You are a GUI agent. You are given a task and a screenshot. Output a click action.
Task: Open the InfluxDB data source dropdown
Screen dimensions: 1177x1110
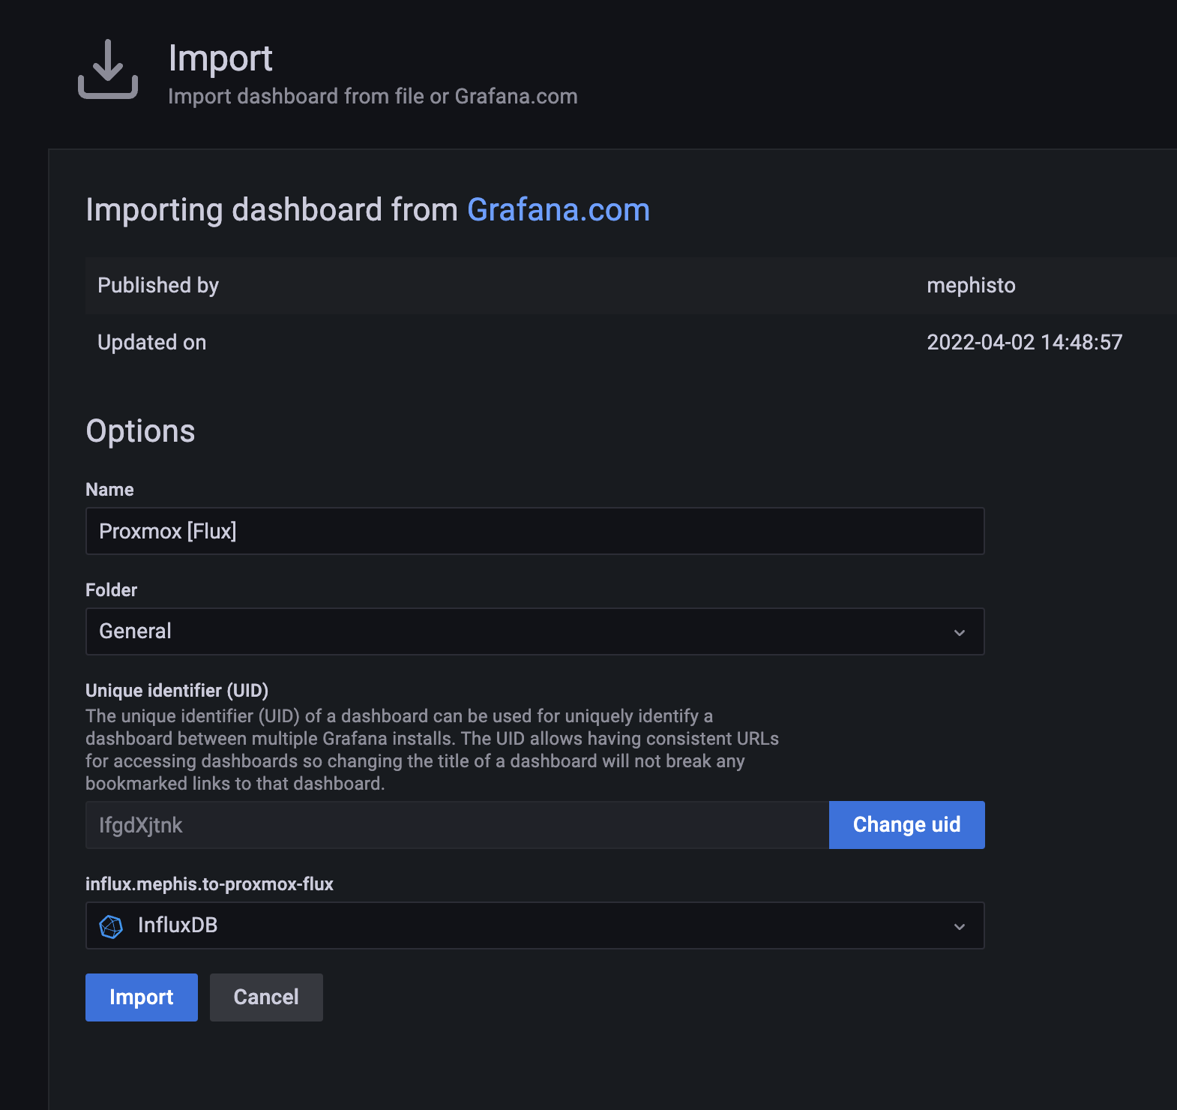[535, 925]
